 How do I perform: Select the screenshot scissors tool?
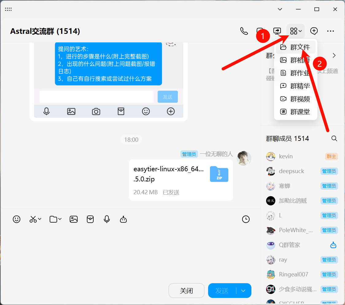point(33,219)
